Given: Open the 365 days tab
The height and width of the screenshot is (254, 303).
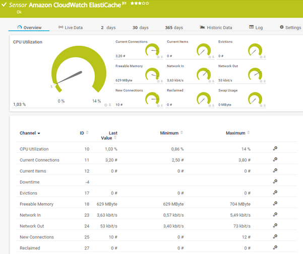Looking at the screenshot, I should point(174,28).
